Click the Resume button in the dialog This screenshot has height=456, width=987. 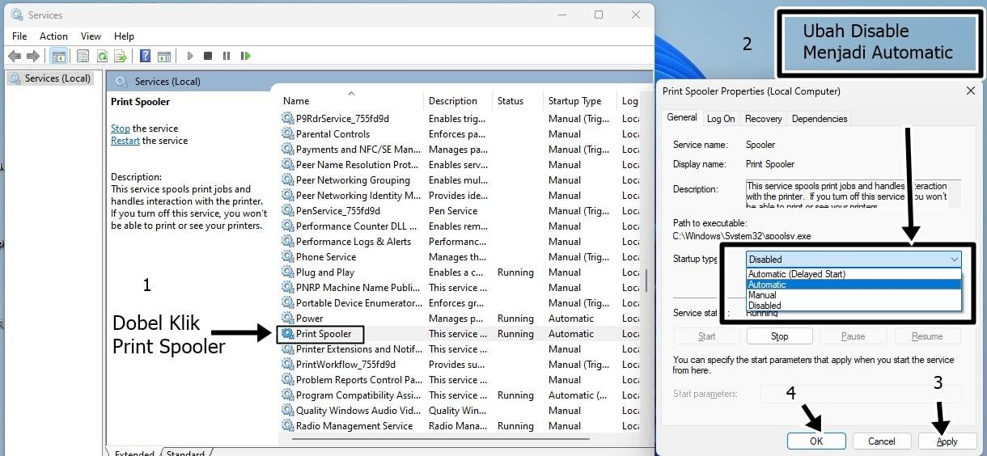point(927,336)
